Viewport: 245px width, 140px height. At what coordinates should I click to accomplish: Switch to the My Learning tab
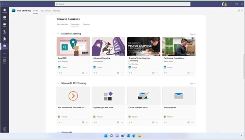(x=45, y=11)
